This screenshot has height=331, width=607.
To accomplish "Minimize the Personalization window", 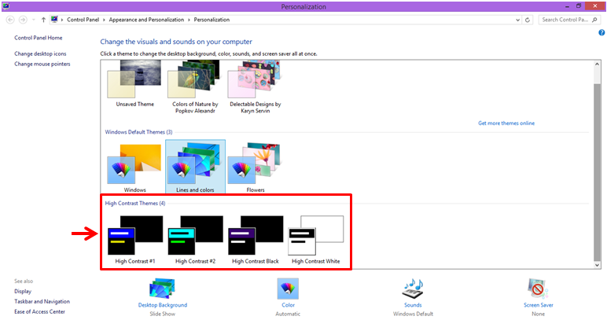I will [567, 6].
